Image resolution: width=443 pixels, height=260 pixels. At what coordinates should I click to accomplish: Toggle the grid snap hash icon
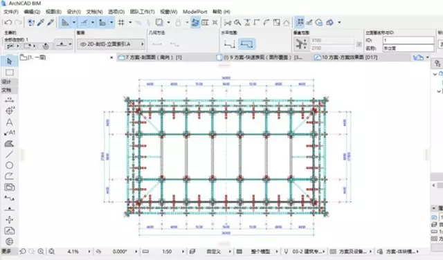coord(121,23)
